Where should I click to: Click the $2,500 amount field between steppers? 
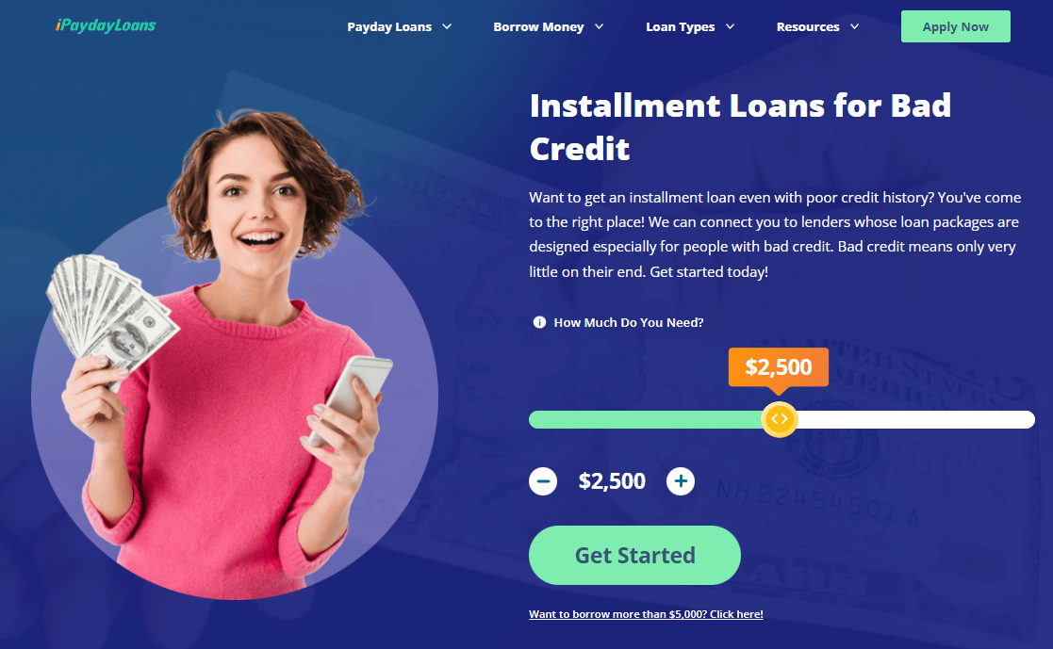612,481
